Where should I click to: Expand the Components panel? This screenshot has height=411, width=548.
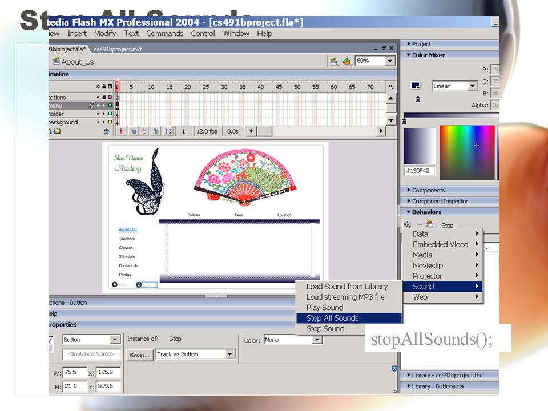point(409,190)
